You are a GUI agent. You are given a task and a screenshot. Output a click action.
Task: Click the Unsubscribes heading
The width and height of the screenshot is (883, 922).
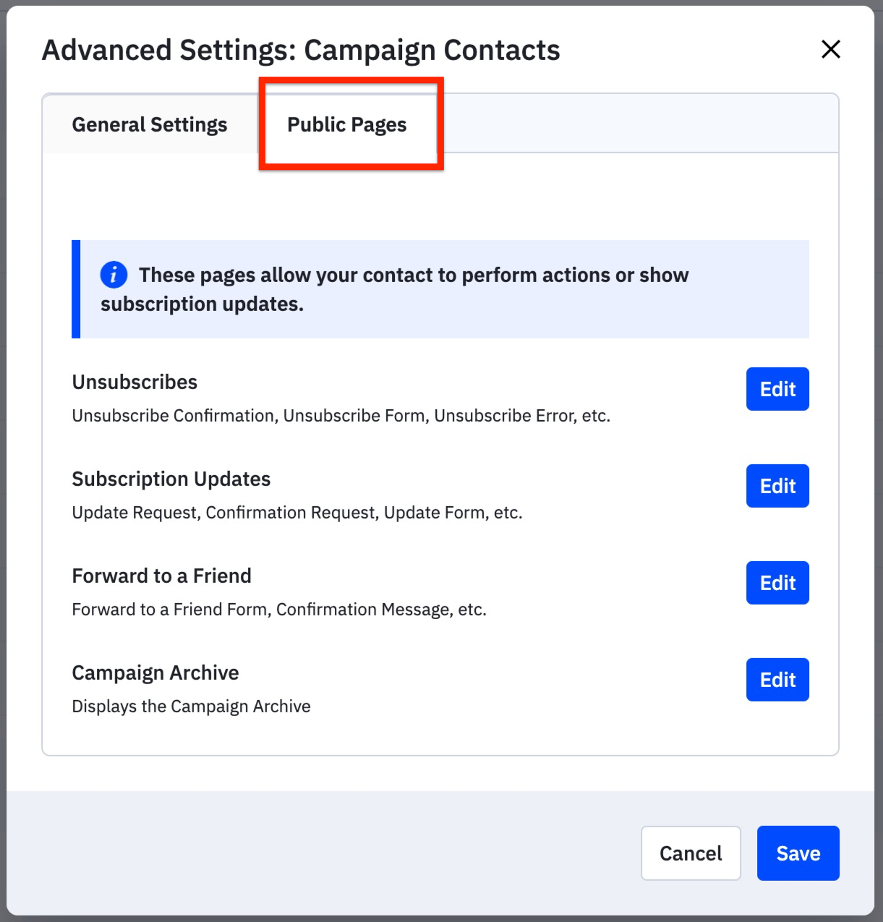pos(135,382)
